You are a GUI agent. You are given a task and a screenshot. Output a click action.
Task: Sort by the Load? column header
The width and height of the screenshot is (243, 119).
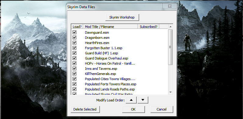(x=77, y=27)
